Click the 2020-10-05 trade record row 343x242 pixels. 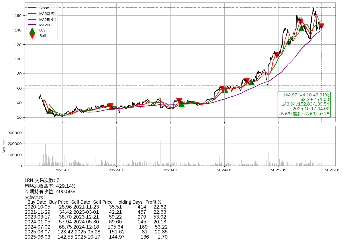tap(95, 207)
